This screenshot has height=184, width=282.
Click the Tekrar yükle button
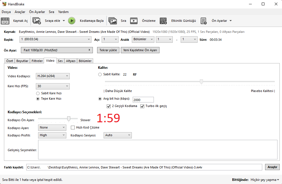[x=108, y=50]
